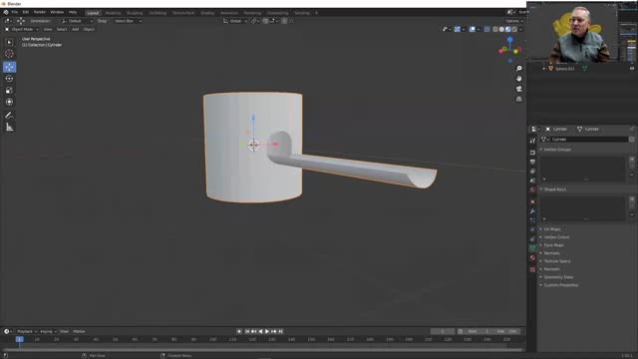Toggle snapping magnet in viewport header

266,21
